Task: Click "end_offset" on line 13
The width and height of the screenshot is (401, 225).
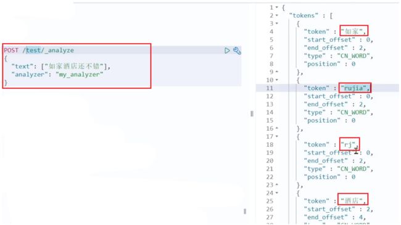Action: click(x=326, y=104)
